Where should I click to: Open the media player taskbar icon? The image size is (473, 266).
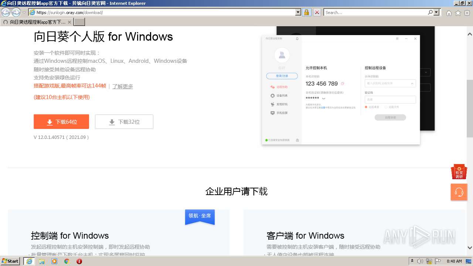pyautogui.click(x=54, y=261)
